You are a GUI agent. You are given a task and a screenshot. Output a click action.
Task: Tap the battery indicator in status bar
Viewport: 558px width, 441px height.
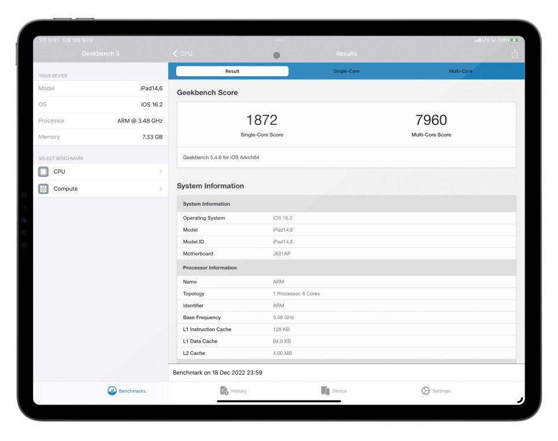click(515, 40)
